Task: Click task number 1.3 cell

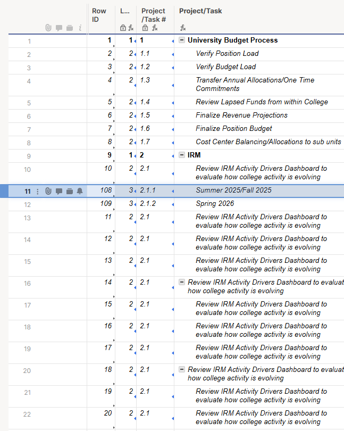Action: [155, 85]
